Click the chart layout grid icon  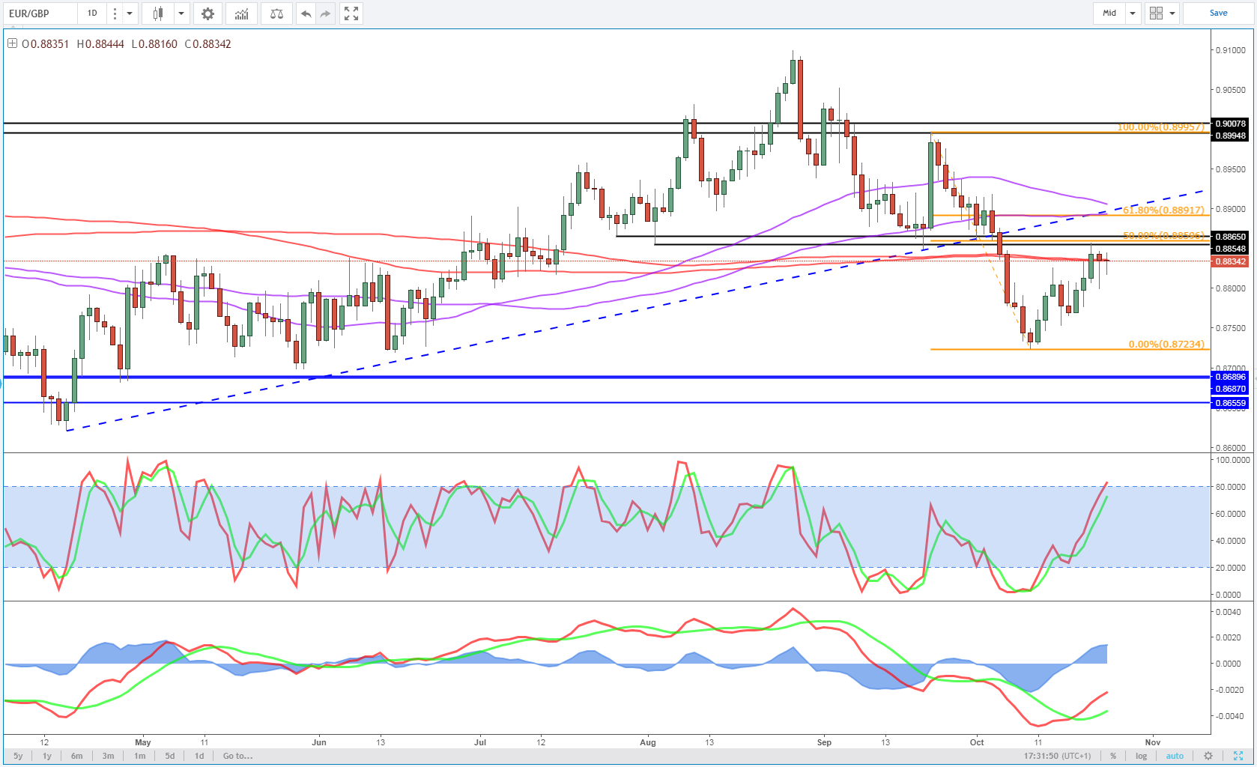click(1156, 13)
